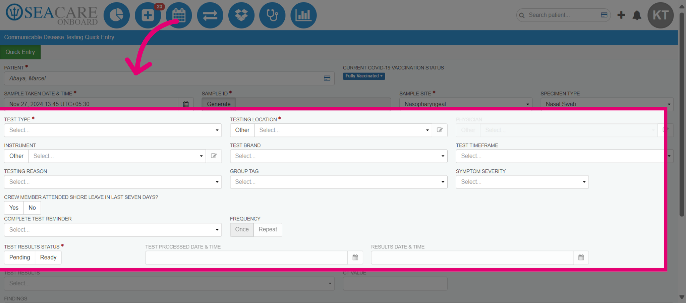Viewport: 686px width, 303px height.
Task: Select Yes for shore leave question
Action: click(14, 208)
